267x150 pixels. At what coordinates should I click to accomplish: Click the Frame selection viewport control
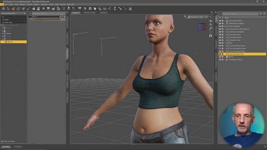211,32
